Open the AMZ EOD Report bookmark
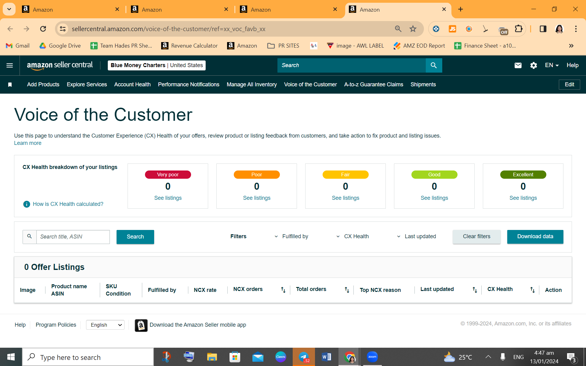586x366 pixels. [x=419, y=46]
